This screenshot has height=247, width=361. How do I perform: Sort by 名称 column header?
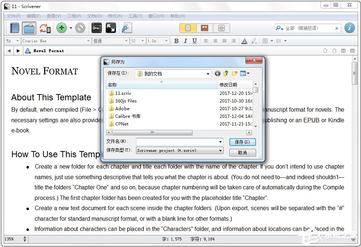tap(161, 85)
